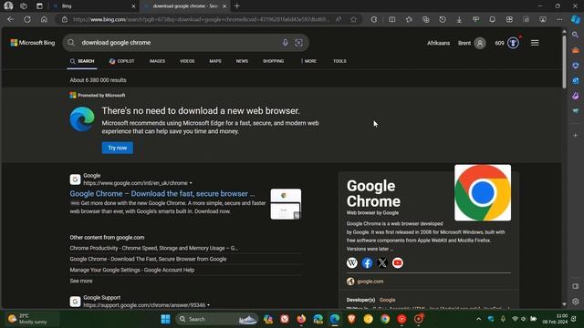Open Chrome X profile icon
The image size is (584, 328).
[x=382, y=263]
